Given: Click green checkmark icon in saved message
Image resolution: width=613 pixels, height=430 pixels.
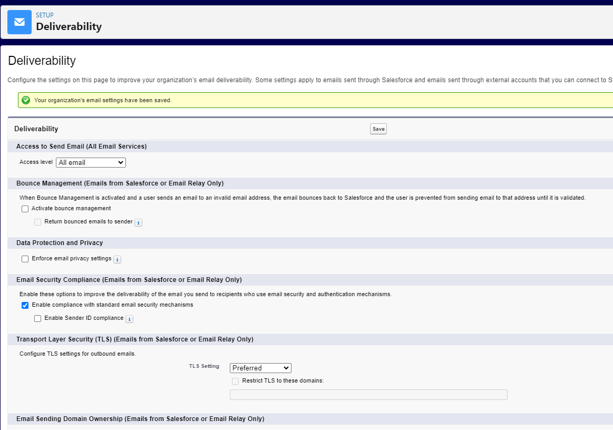Looking at the screenshot, I should pos(26,100).
